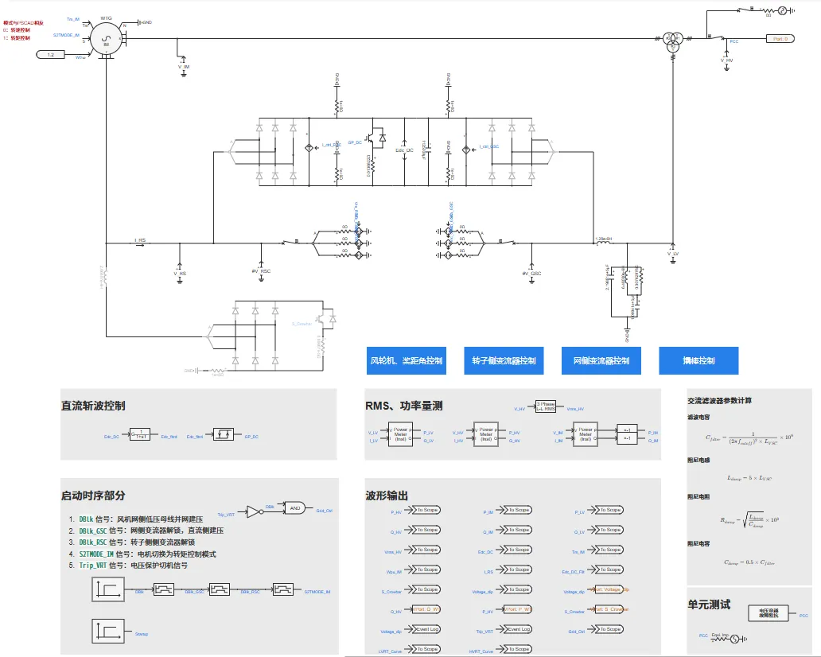This screenshot has height=657, width=821.
Task: Select the V_HV voltage meter
Action: point(726,59)
